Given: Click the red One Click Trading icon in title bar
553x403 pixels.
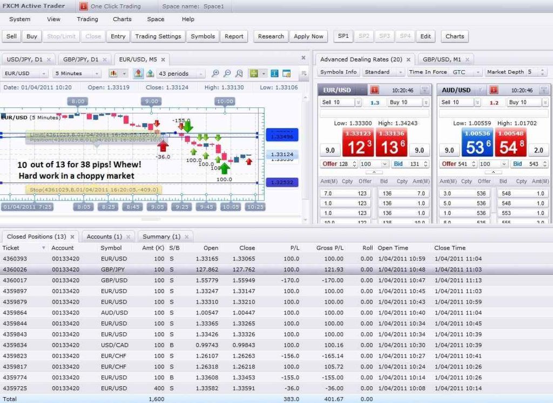Looking at the screenshot, I should [x=84, y=6].
